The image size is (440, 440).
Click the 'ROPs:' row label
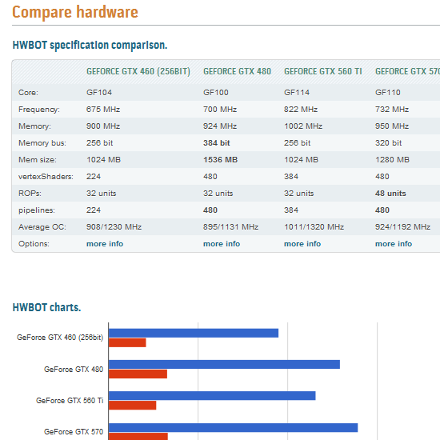click(30, 194)
